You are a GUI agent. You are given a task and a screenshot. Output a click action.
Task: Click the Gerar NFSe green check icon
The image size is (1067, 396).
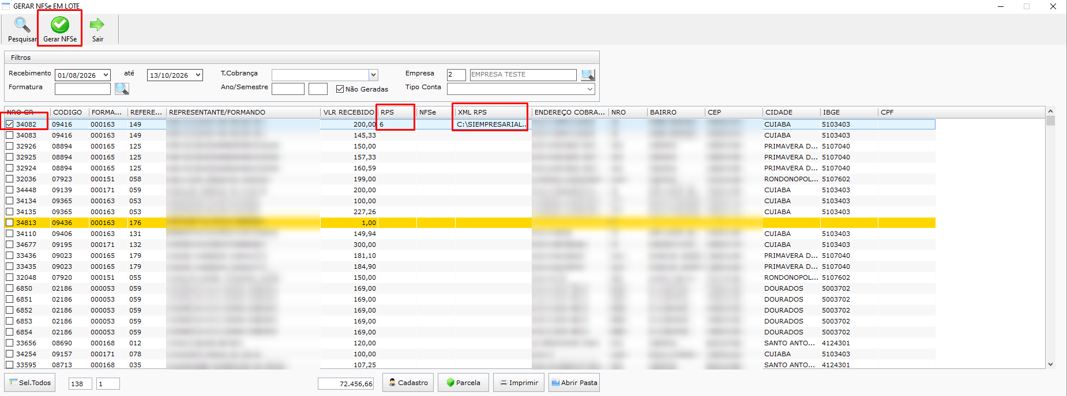point(60,25)
